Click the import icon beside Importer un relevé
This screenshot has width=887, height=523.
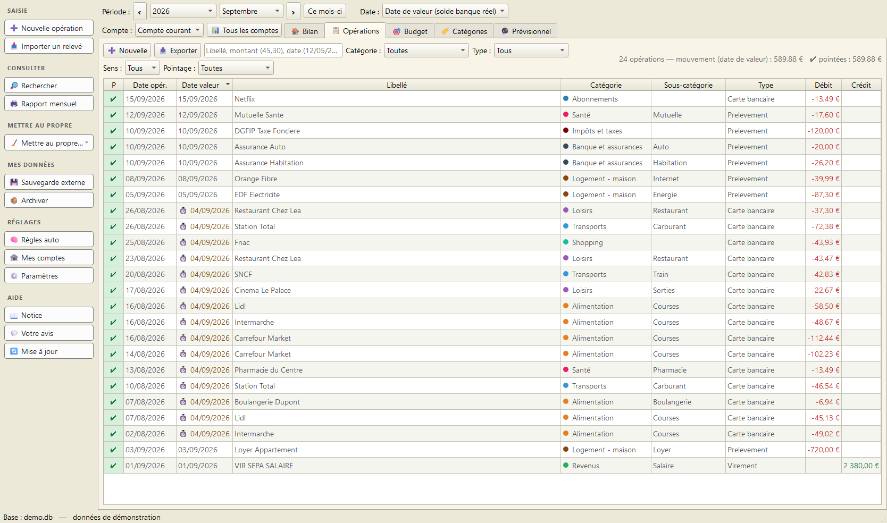pos(14,46)
